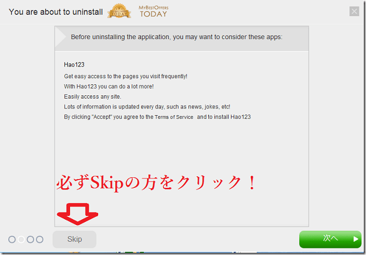This screenshot has height=255, width=366.
Task: Click the "With Hao123 you can do" line
Action: point(109,86)
